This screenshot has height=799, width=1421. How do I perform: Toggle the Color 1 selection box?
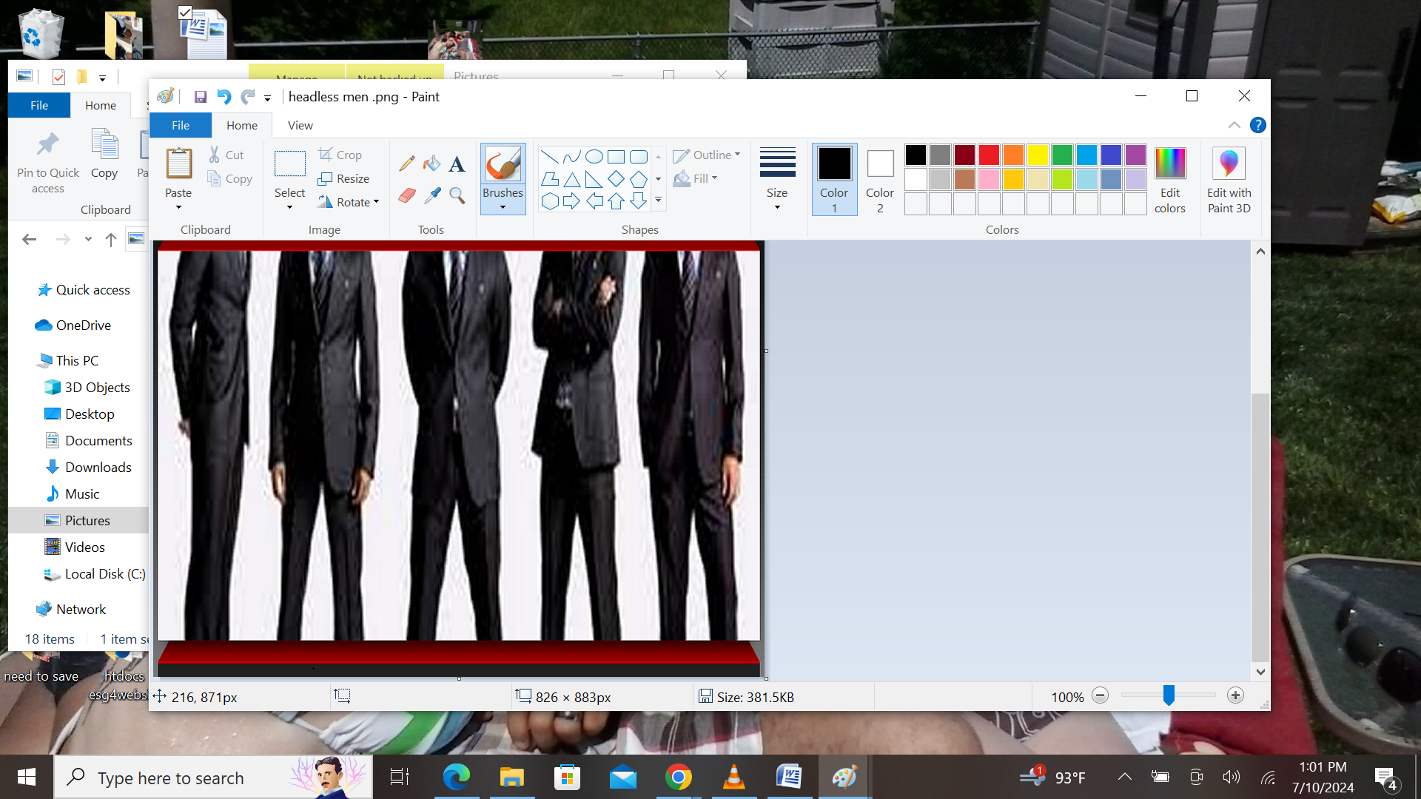834,178
